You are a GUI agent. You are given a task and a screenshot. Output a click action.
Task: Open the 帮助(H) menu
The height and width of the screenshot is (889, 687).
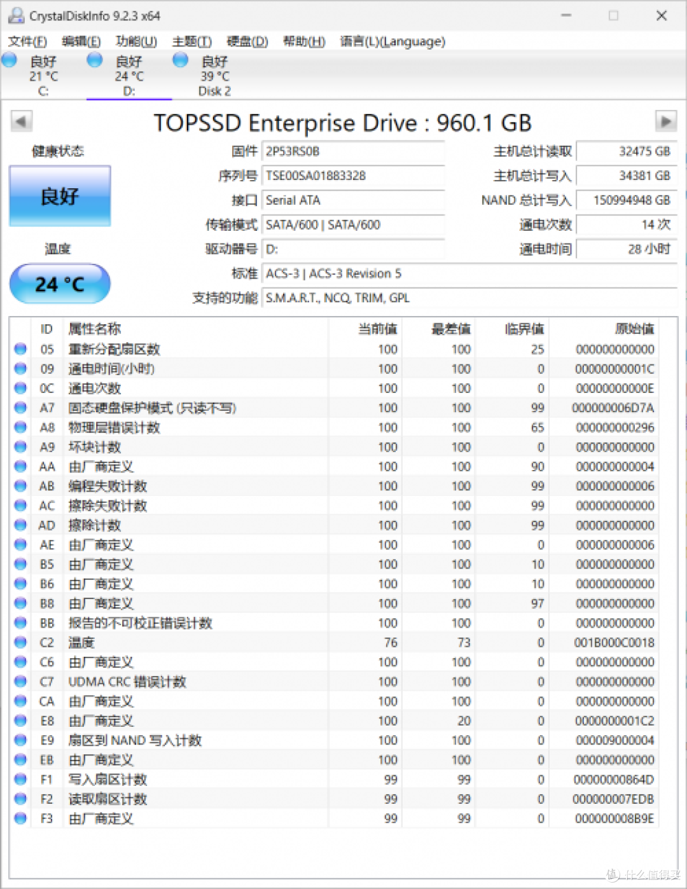point(303,41)
